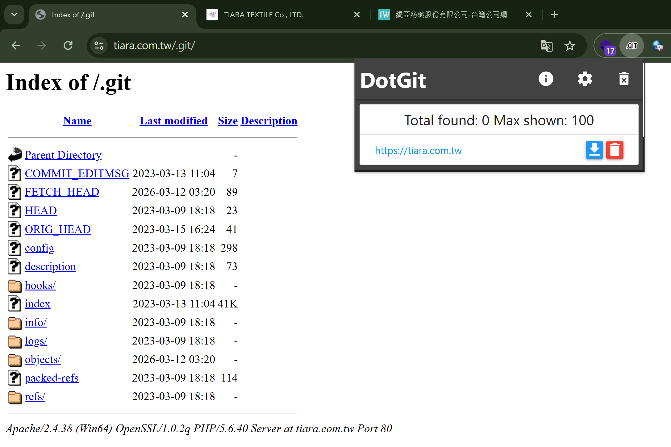The width and height of the screenshot is (671, 447).
Task: Click the 'Total found: 0 Max shown: 100' text
Action: point(499,120)
